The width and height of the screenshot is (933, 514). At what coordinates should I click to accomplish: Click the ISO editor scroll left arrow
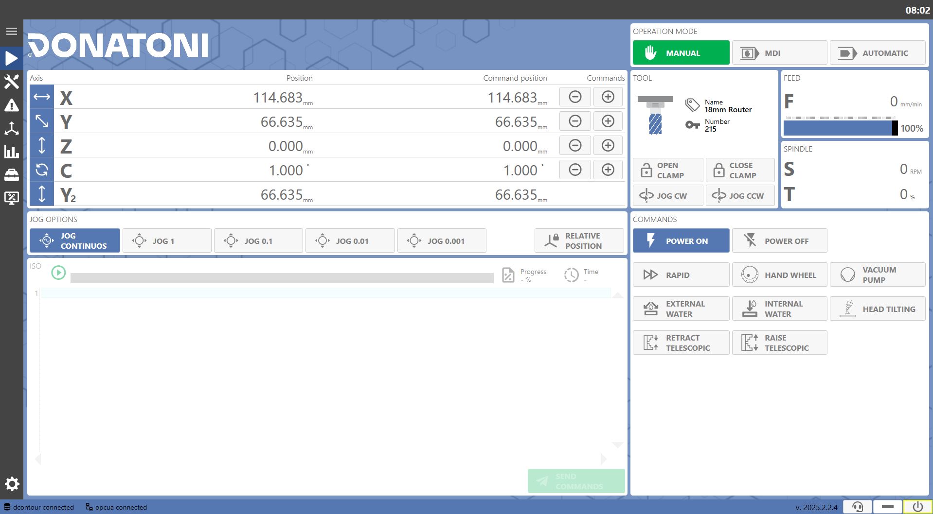coord(38,459)
